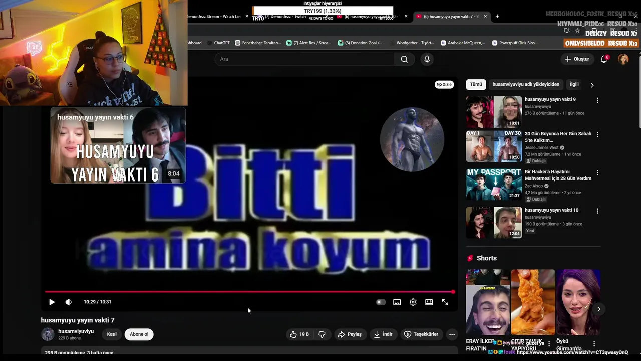Open the Woolgather Tişört bookmark

tap(411, 43)
